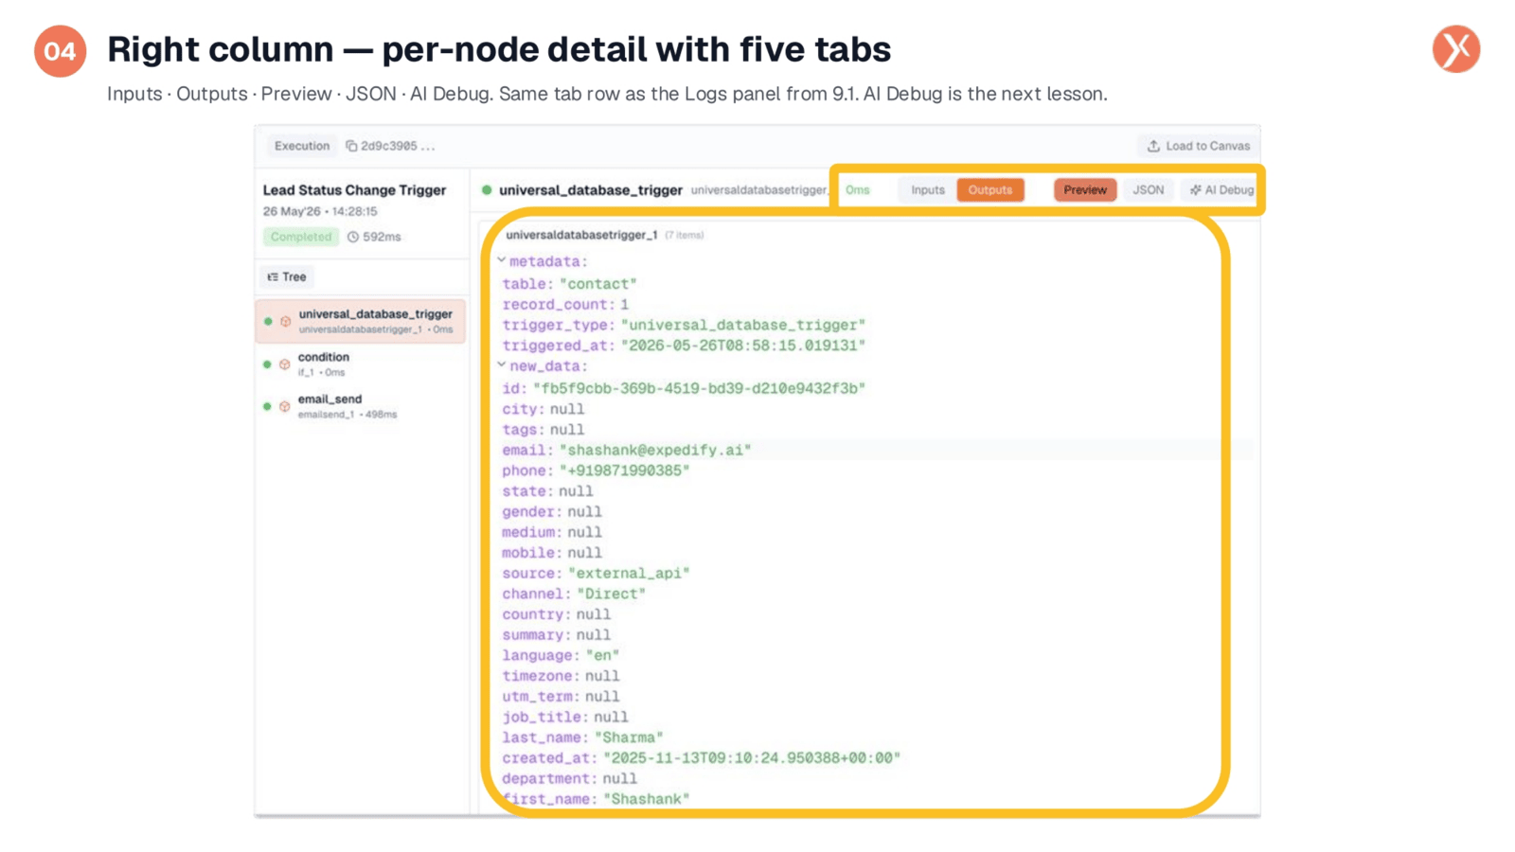Click the cube icon of email_send node
The height and width of the screenshot is (852, 1515).
284,406
